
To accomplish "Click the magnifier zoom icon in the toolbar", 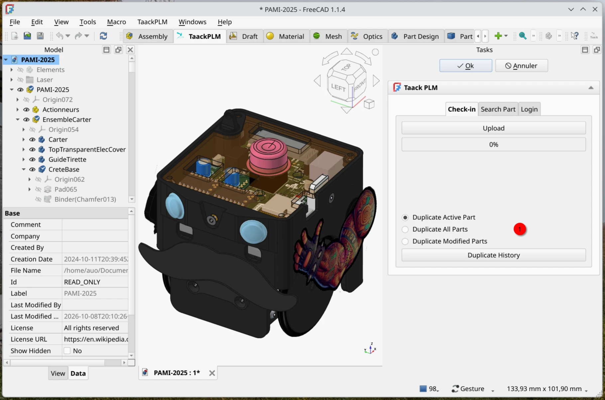I will (523, 36).
